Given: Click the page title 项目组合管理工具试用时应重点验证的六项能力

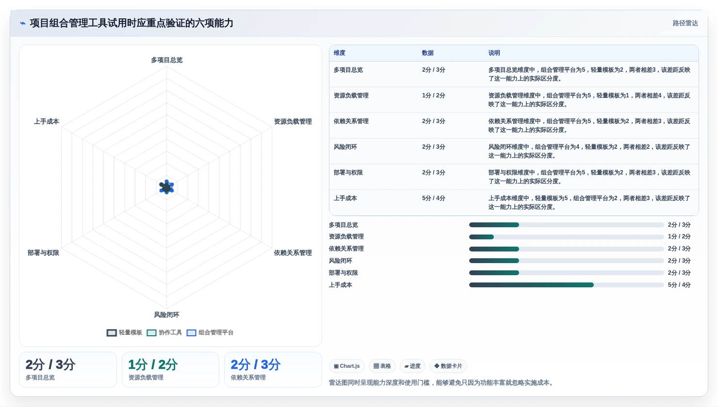Looking at the screenshot, I should [x=131, y=23].
